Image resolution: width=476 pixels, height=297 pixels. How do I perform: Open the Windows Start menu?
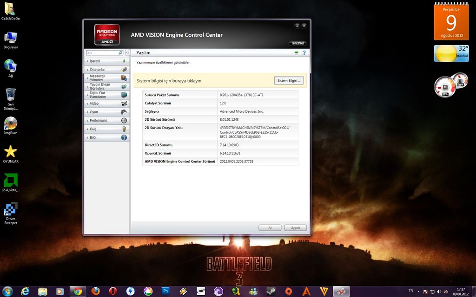(7, 291)
